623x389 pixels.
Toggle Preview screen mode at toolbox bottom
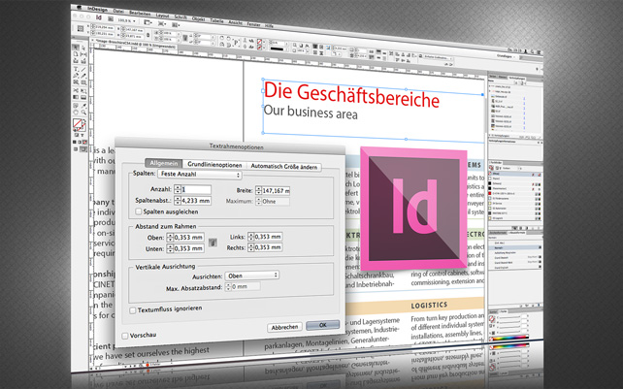pos(83,149)
